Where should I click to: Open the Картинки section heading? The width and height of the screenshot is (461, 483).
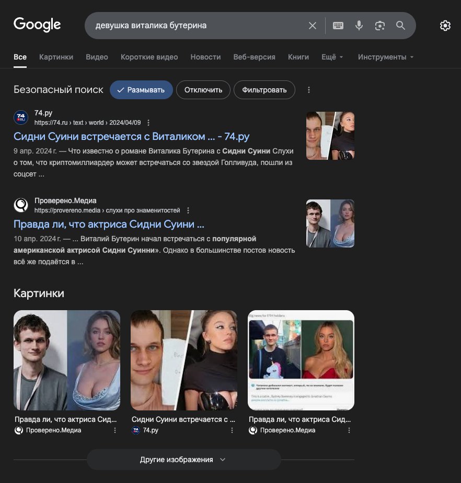coord(39,293)
